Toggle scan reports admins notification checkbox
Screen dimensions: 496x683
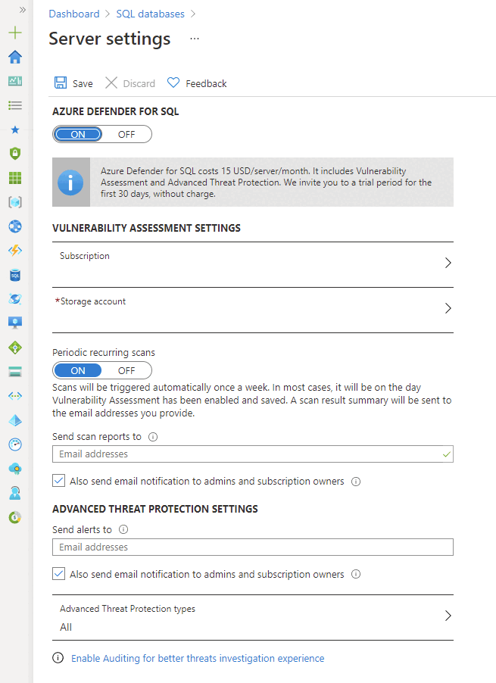[x=59, y=481]
